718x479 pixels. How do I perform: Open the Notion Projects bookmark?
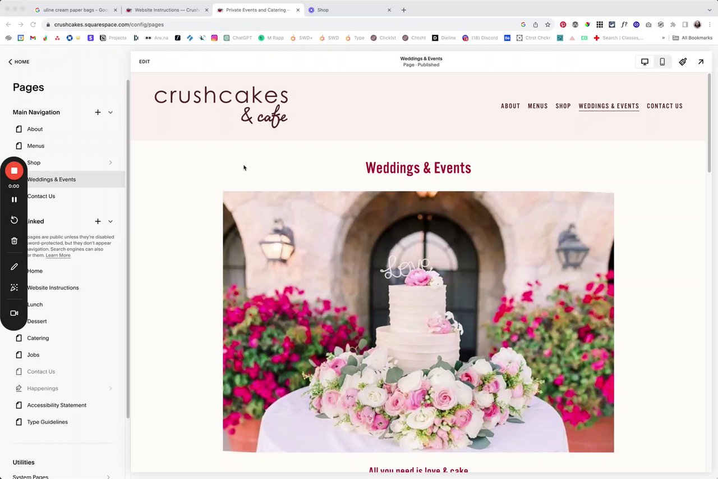coord(113,38)
